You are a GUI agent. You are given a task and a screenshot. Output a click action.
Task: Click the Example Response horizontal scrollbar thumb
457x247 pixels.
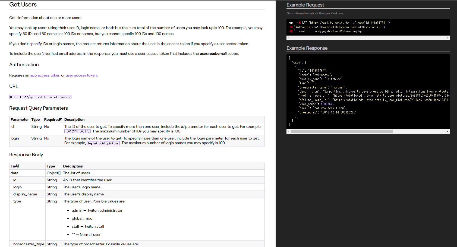(x=342, y=131)
